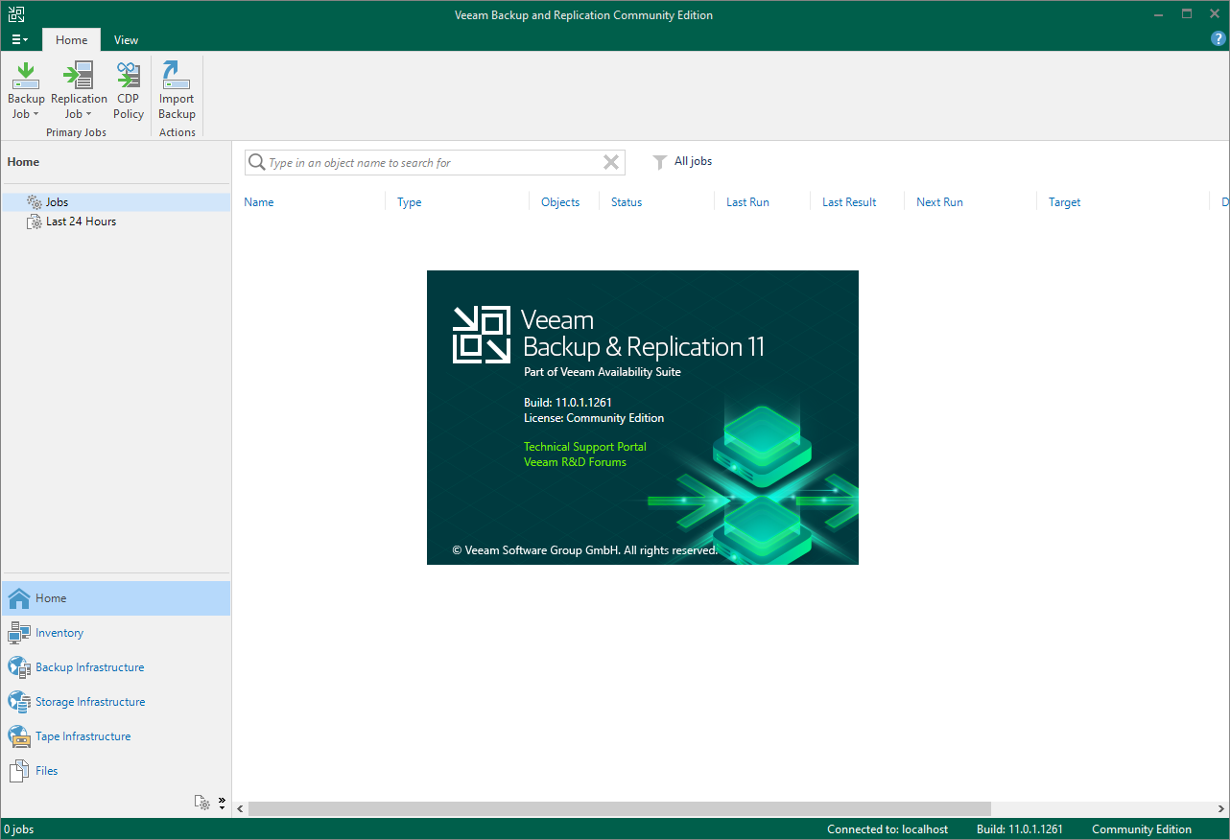
Task: Sort by the Next Run column
Action: point(939,202)
